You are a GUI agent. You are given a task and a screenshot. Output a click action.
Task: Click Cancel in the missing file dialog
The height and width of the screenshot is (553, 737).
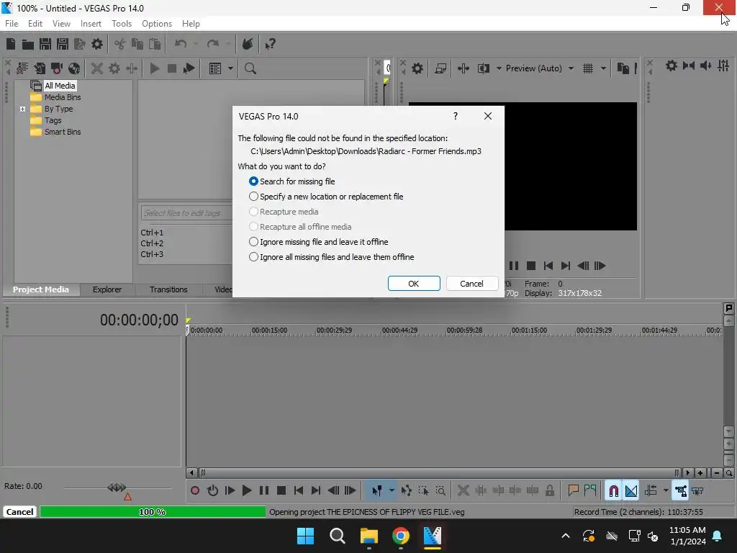(471, 284)
